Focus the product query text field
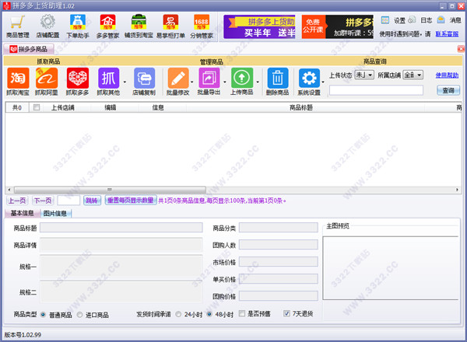This screenshot has width=467, height=342. 376,90
